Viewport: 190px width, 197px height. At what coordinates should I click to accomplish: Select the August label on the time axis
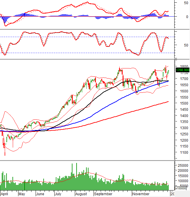(81, 194)
